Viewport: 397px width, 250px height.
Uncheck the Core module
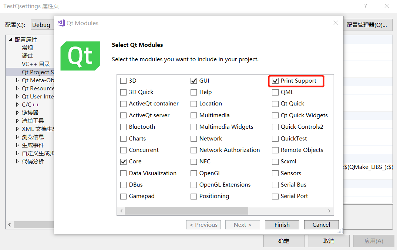[x=123, y=162]
